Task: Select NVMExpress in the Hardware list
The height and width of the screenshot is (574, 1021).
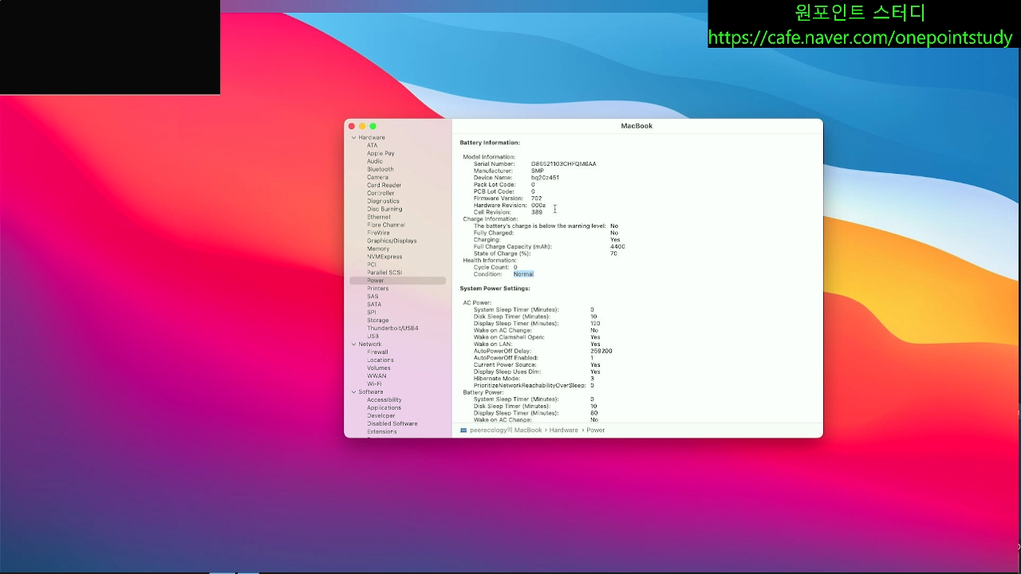Action: tap(384, 257)
